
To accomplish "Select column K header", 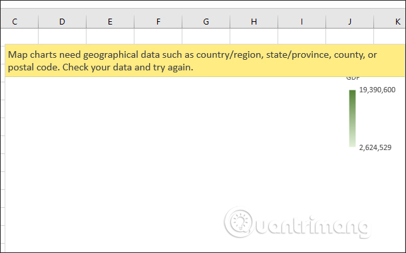I will pyautogui.click(x=389, y=22).
